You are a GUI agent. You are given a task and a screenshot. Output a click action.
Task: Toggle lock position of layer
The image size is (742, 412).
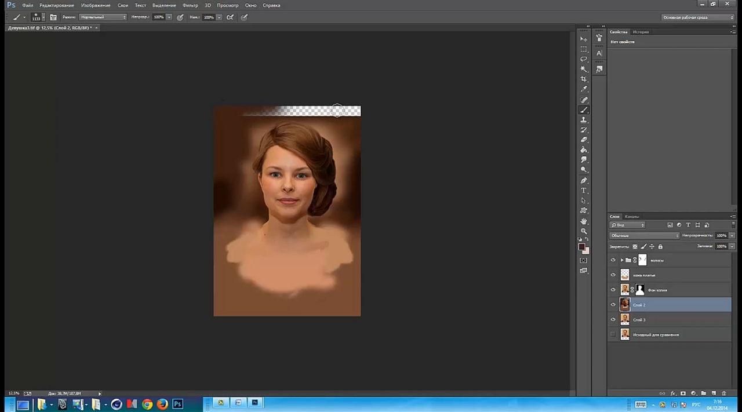(652, 246)
